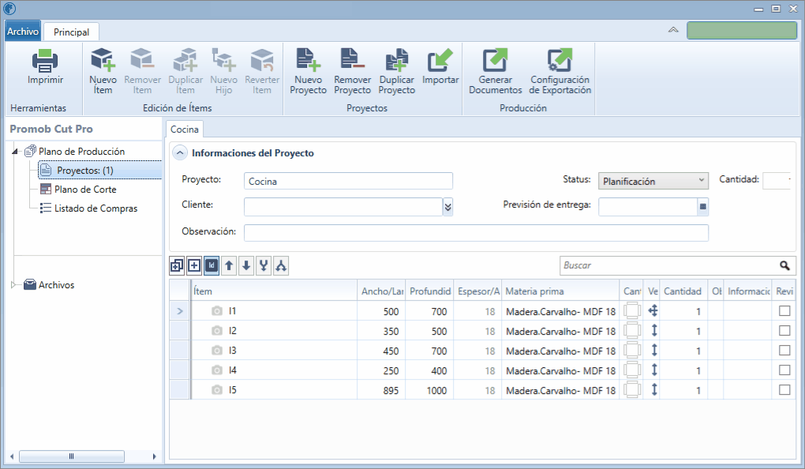
Task: Select the 895 width cell of I5
Action: click(382, 390)
